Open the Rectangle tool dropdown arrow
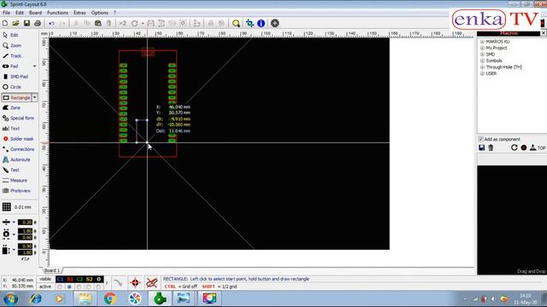 pos(34,98)
